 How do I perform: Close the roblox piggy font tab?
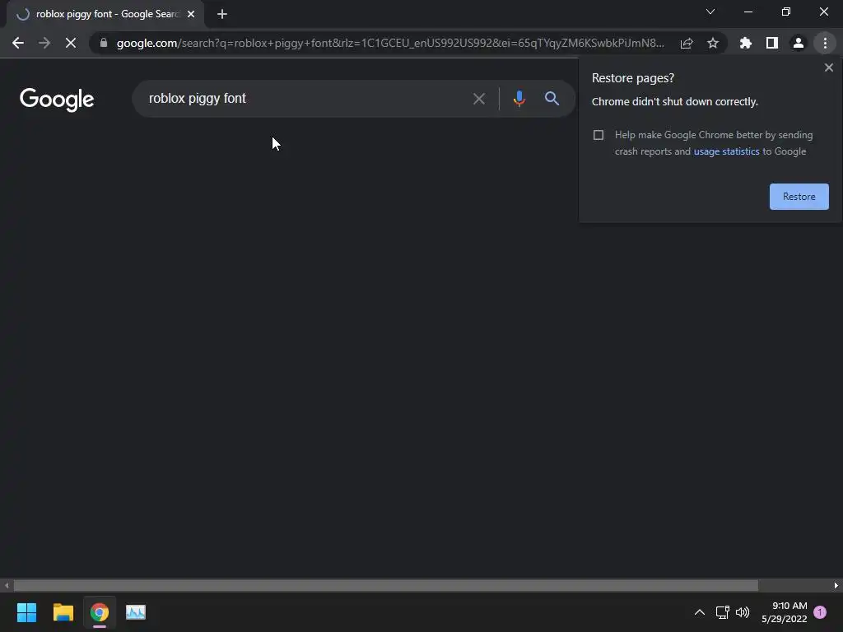tap(191, 15)
